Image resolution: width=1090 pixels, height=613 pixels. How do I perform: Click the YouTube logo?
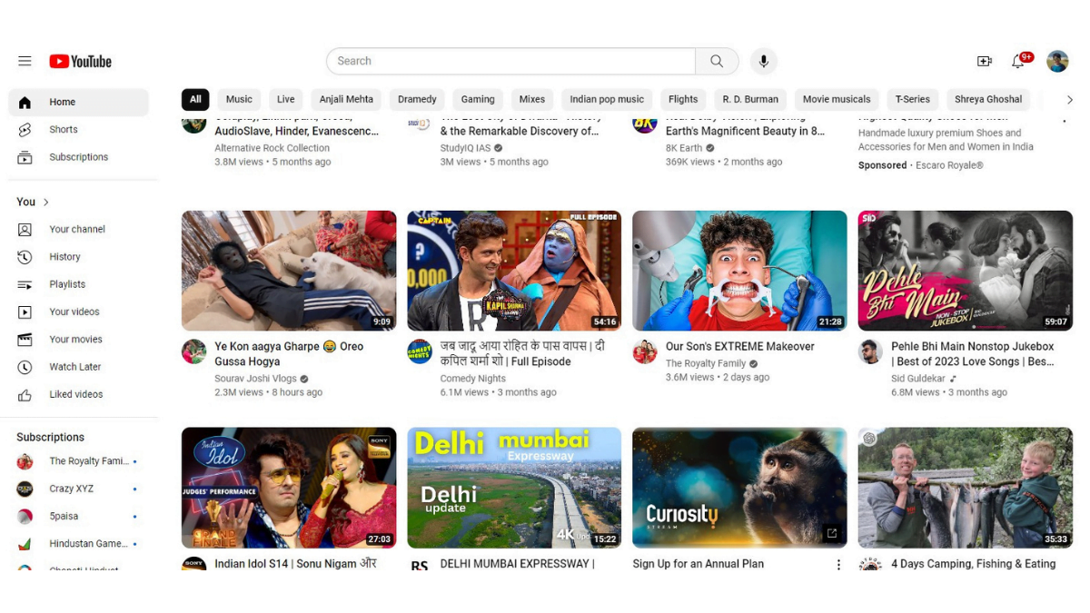[81, 62]
